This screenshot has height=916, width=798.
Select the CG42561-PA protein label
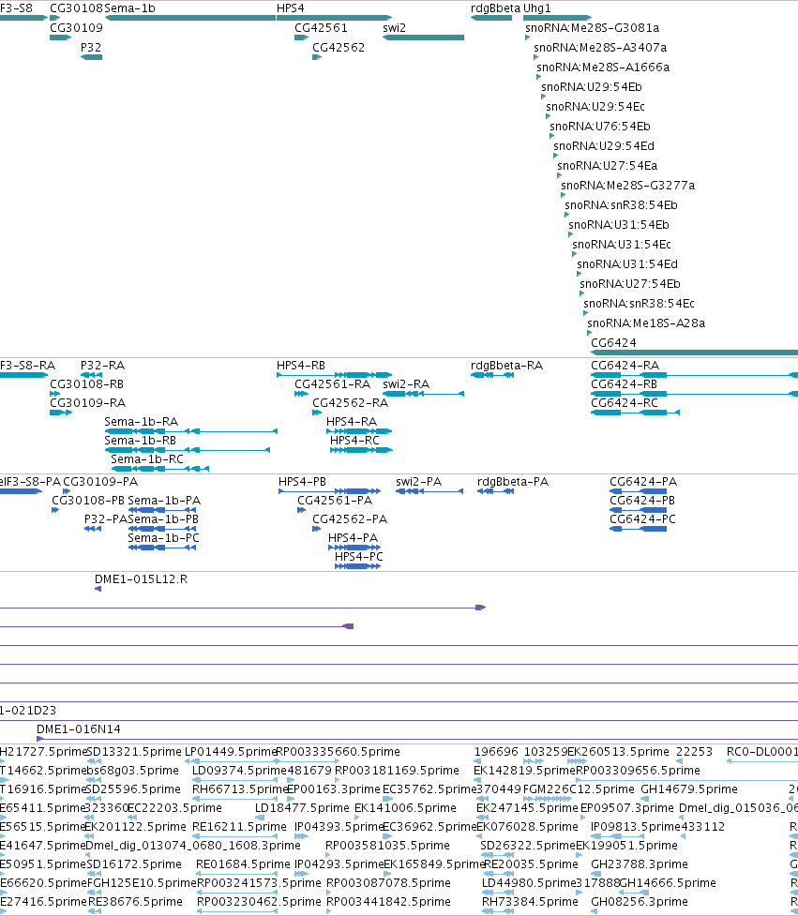[x=335, y=501]
